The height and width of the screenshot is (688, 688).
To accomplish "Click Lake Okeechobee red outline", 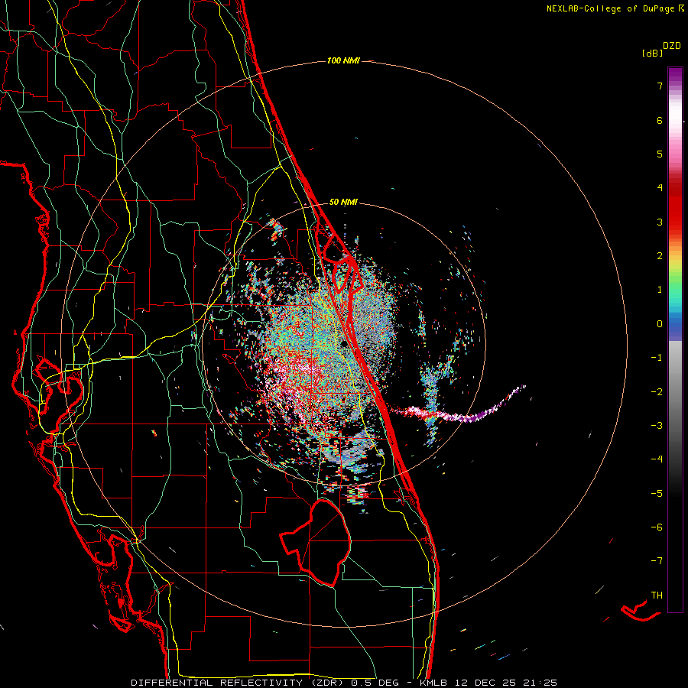I will pyautogui.click(x=316, y=542).
